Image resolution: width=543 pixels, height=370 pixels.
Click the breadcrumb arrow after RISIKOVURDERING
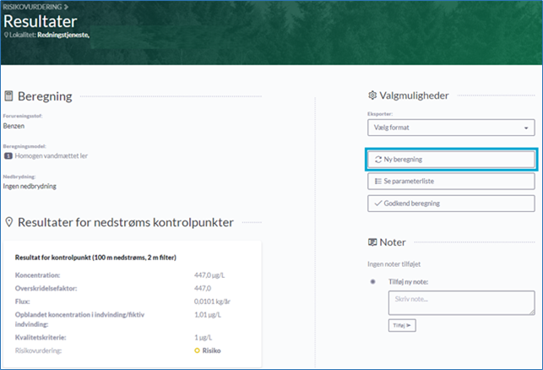[66, 7]
